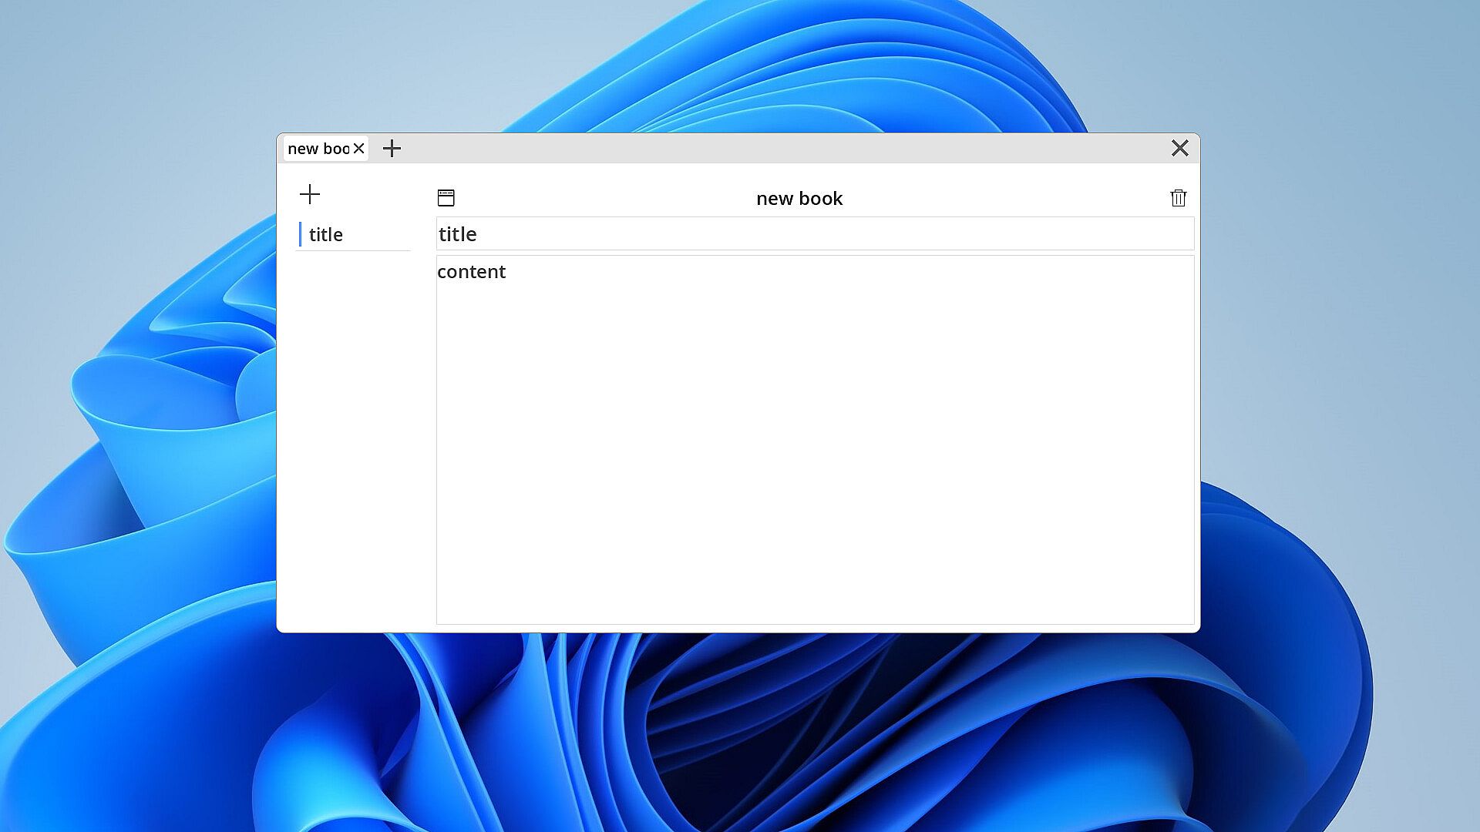
Task: Open a new tab with the plus icon
Action: [392, 149]
